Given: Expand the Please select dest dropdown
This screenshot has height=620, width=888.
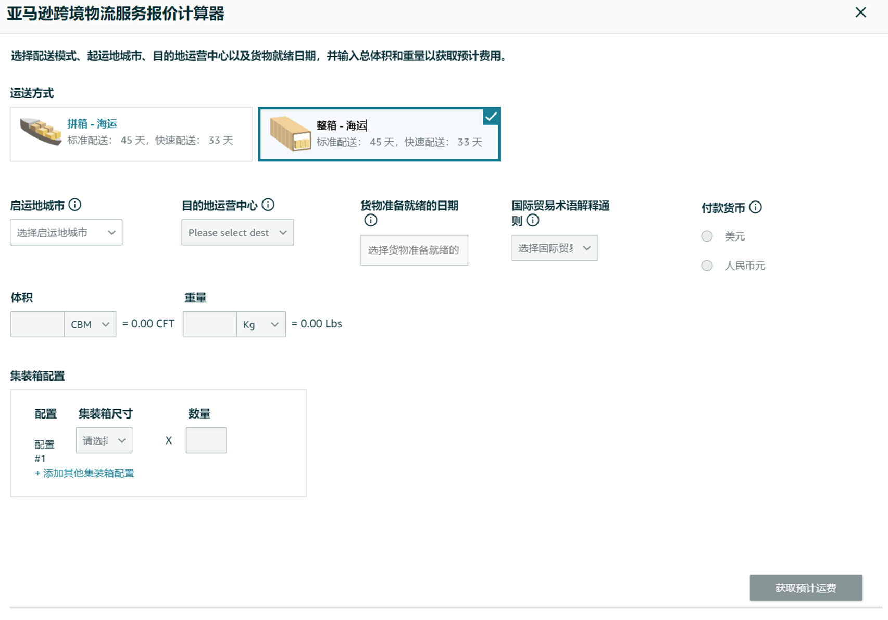Looking at the screenshot, I should click(237, 232).
